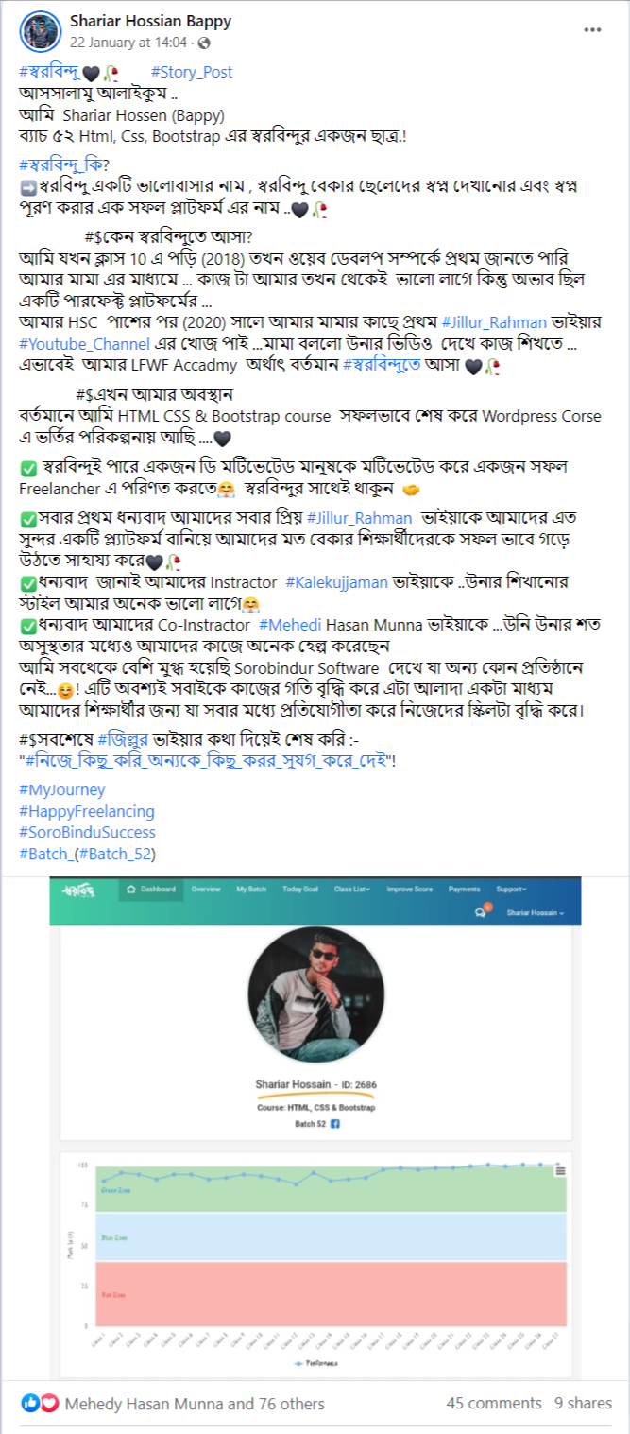
Task: Click the chat notification icon in dashboard
Action: [482, 912]
